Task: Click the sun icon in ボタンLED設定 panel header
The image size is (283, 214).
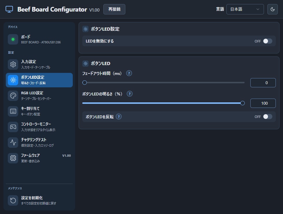Action: (85, 29)
